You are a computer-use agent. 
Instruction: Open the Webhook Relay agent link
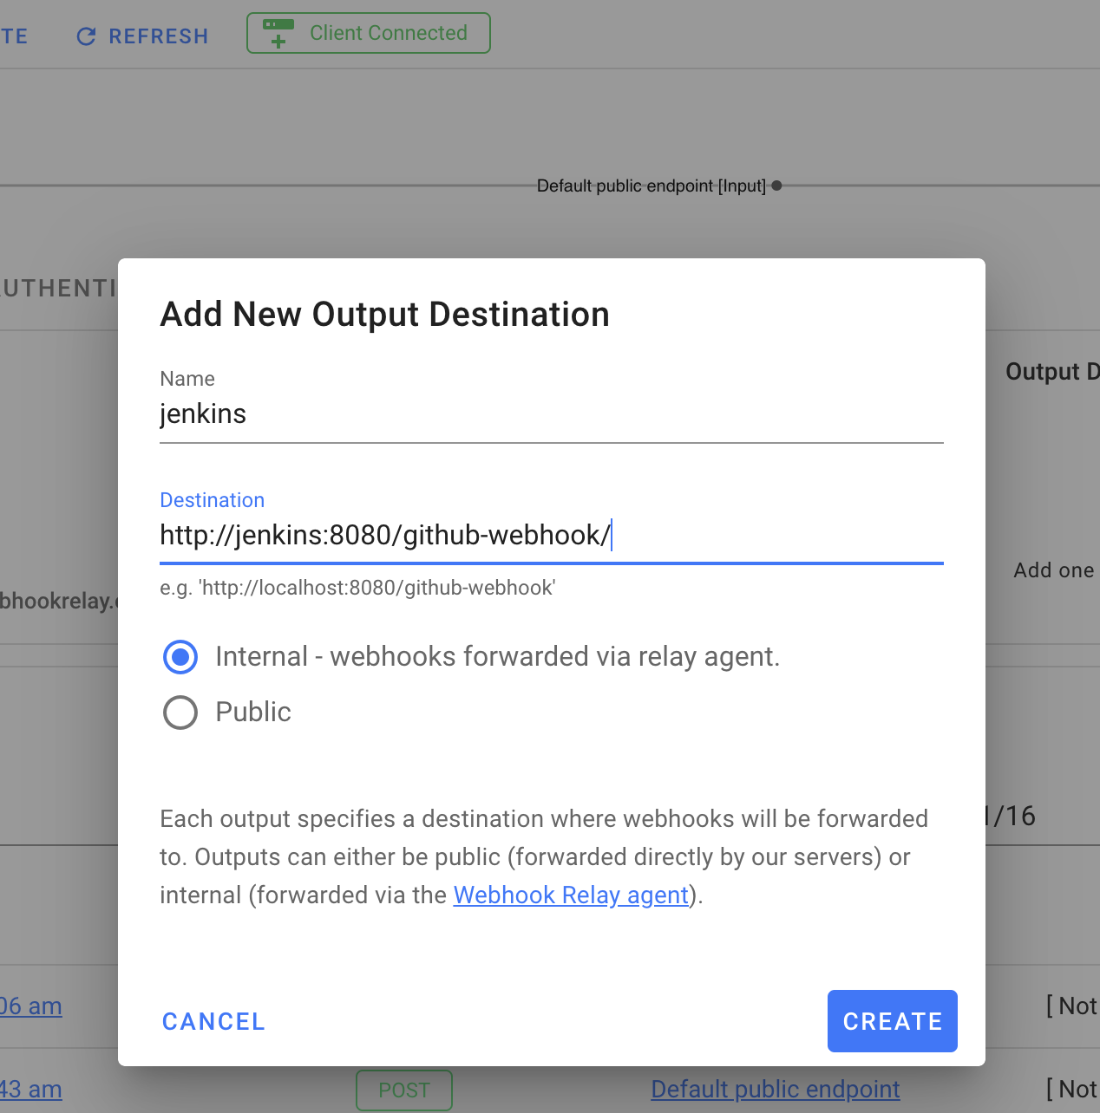[571, 895]
